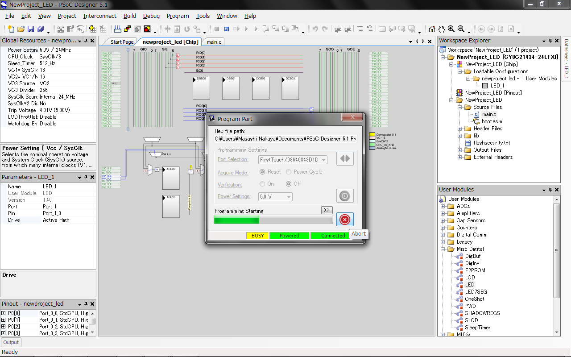Click the Home view toolbar icon

tap(432, 29)
